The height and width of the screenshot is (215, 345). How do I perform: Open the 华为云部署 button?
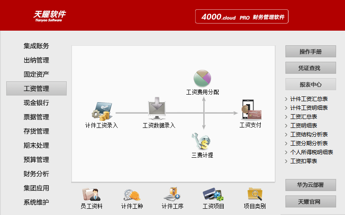click(x=310, y=185)
